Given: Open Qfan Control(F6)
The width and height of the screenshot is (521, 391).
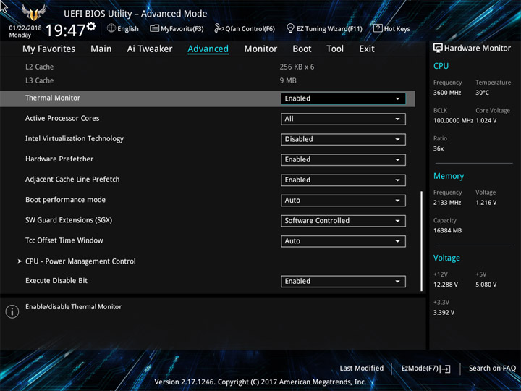Looking at the screenshot, I should (245, 28).
